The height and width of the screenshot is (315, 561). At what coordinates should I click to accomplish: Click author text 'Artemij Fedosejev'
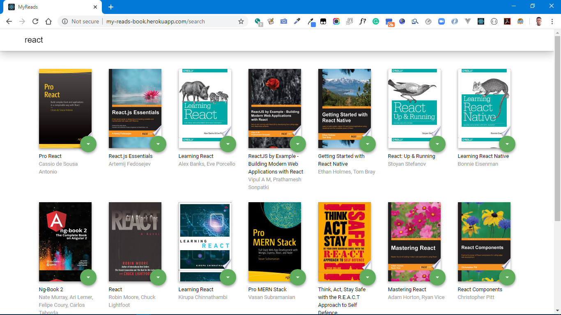(x=130, y=164)
